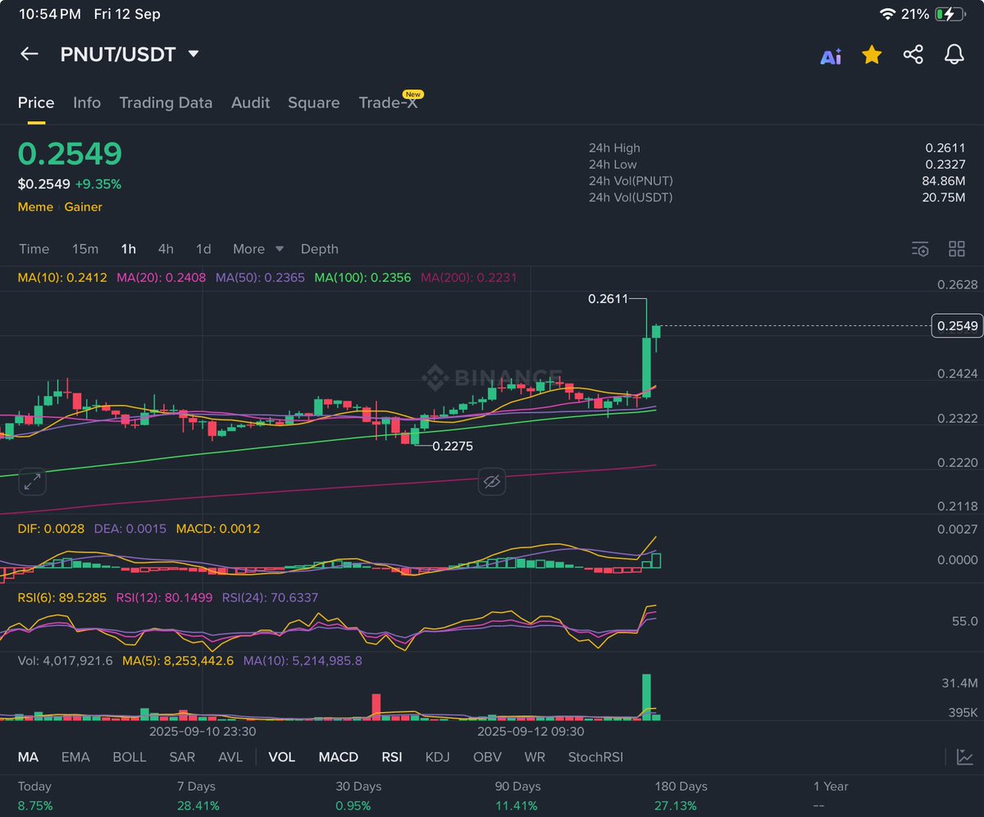Tap the Vol: 4,017,921.6 legend

pos(66,660)
